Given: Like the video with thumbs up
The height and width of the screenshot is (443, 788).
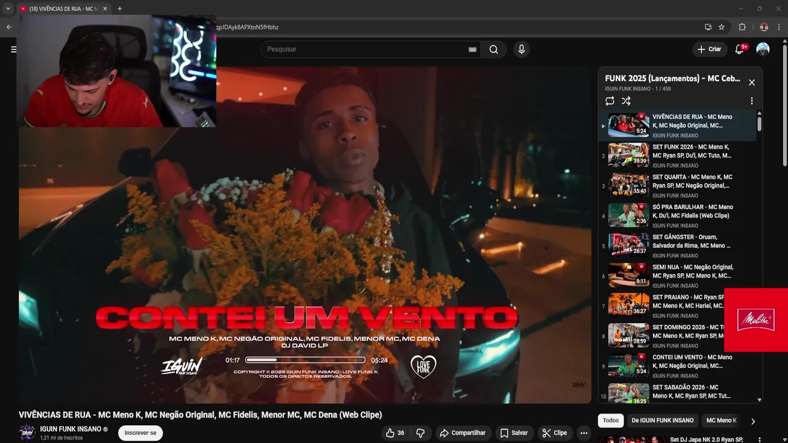Looking at the screenshot, I should (x=395, y=433).
